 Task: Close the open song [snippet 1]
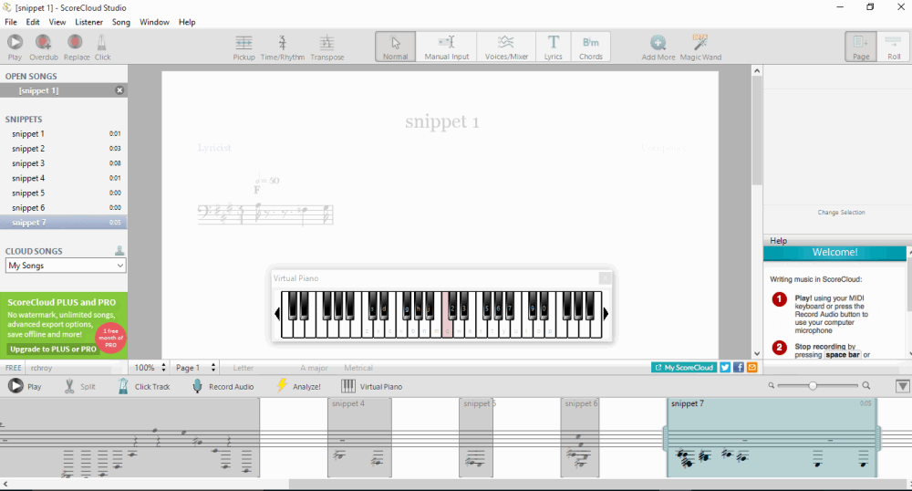pyautogui.click(x=119, y=90)
